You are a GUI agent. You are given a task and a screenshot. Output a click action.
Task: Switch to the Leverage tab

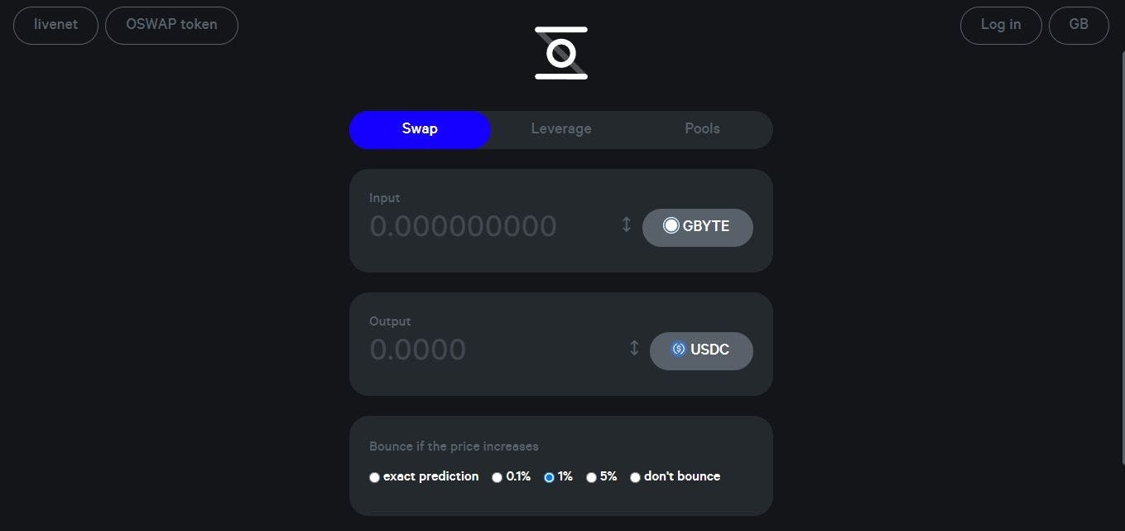click(561, 129)
